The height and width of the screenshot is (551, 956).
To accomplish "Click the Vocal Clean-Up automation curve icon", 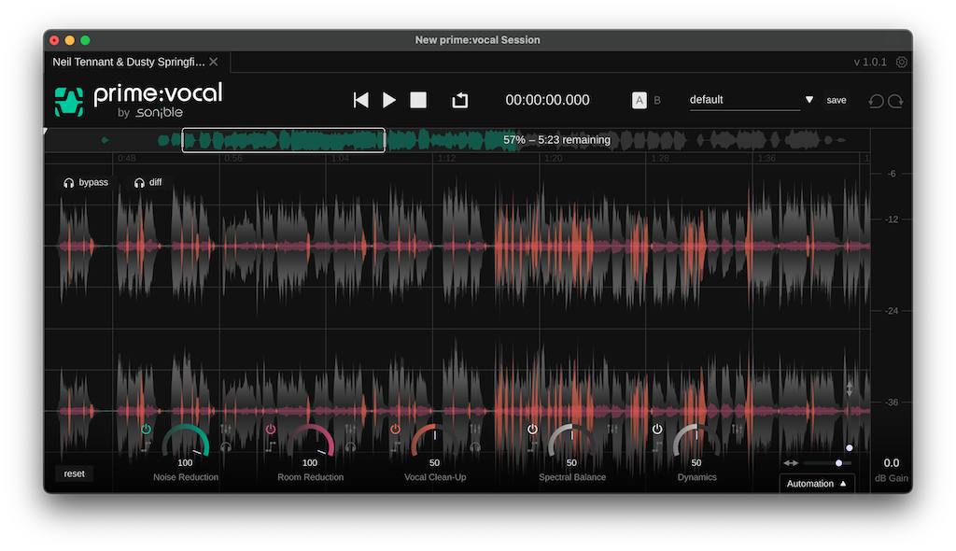I will 395,447.
